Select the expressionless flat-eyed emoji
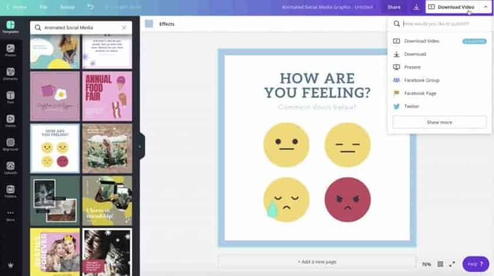Screen dimensions: 494x276 (348, 145)
